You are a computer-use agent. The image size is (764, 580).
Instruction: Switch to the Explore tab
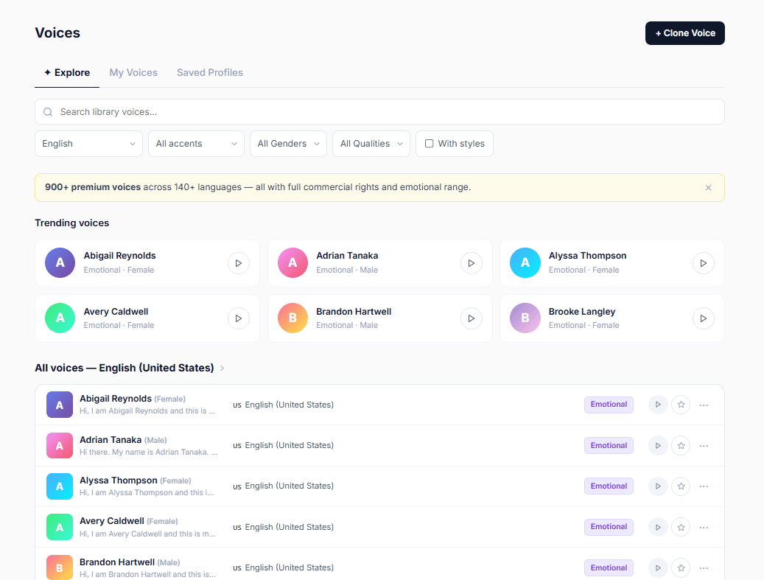point(67,73)
